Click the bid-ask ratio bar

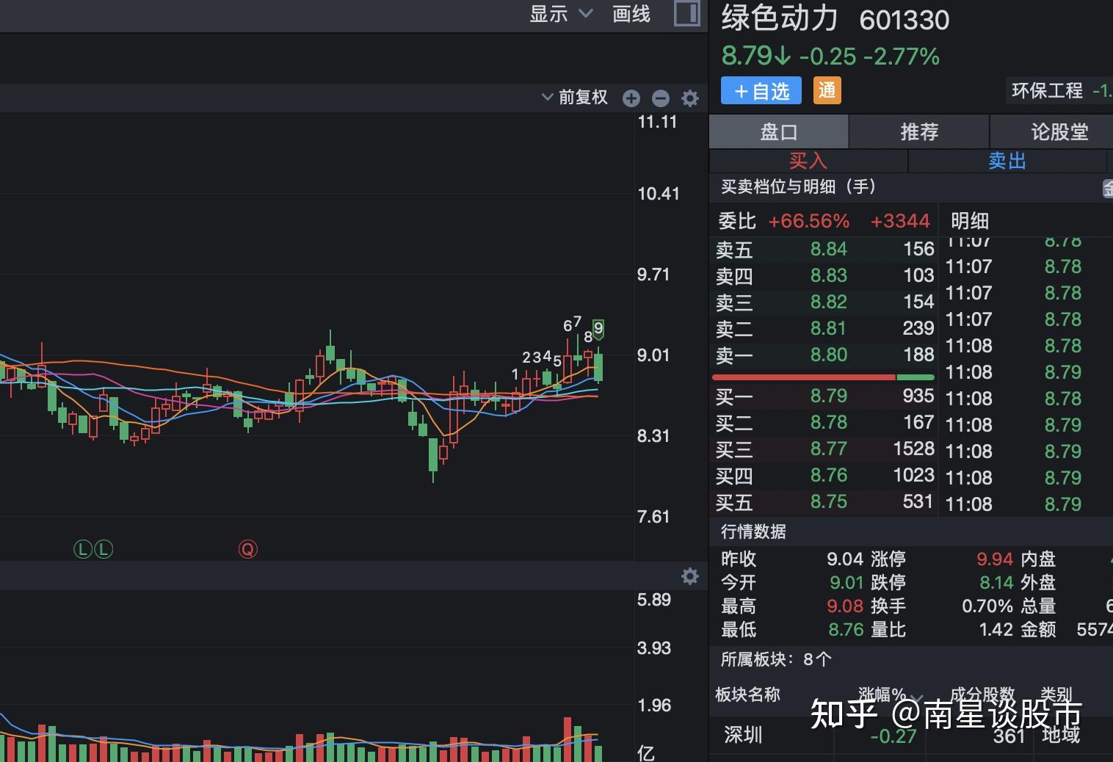[823, 377]
